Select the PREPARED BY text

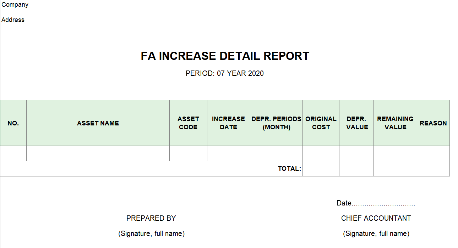point(151,218)
